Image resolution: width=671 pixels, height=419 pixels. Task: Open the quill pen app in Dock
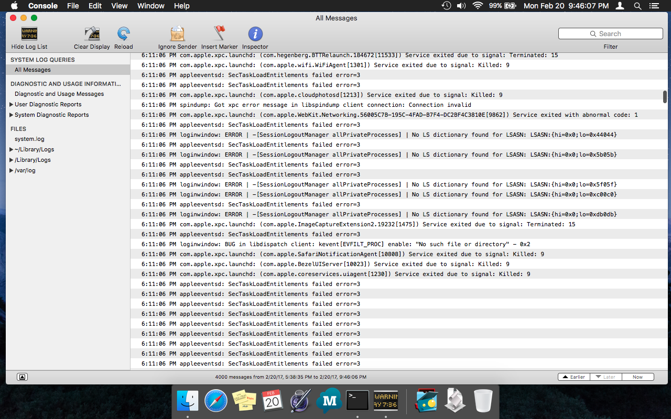click(x=301, y=401)
